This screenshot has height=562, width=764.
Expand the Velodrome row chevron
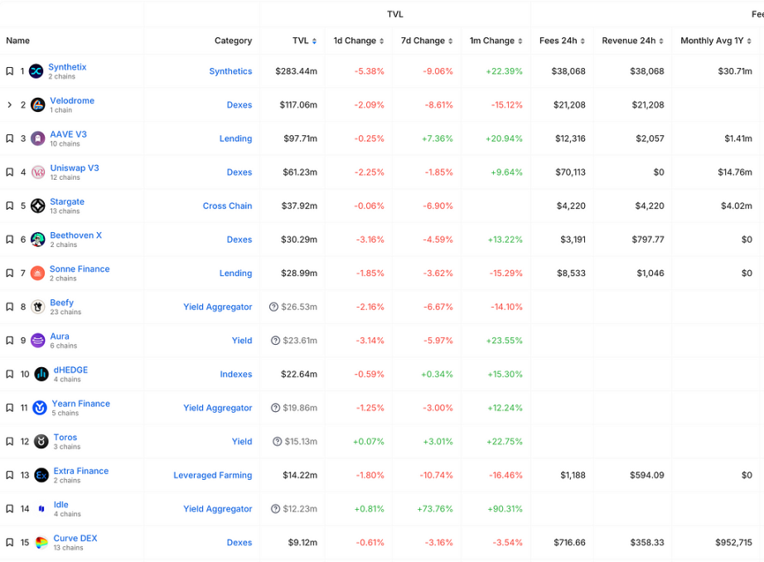(x=9, y=105)
